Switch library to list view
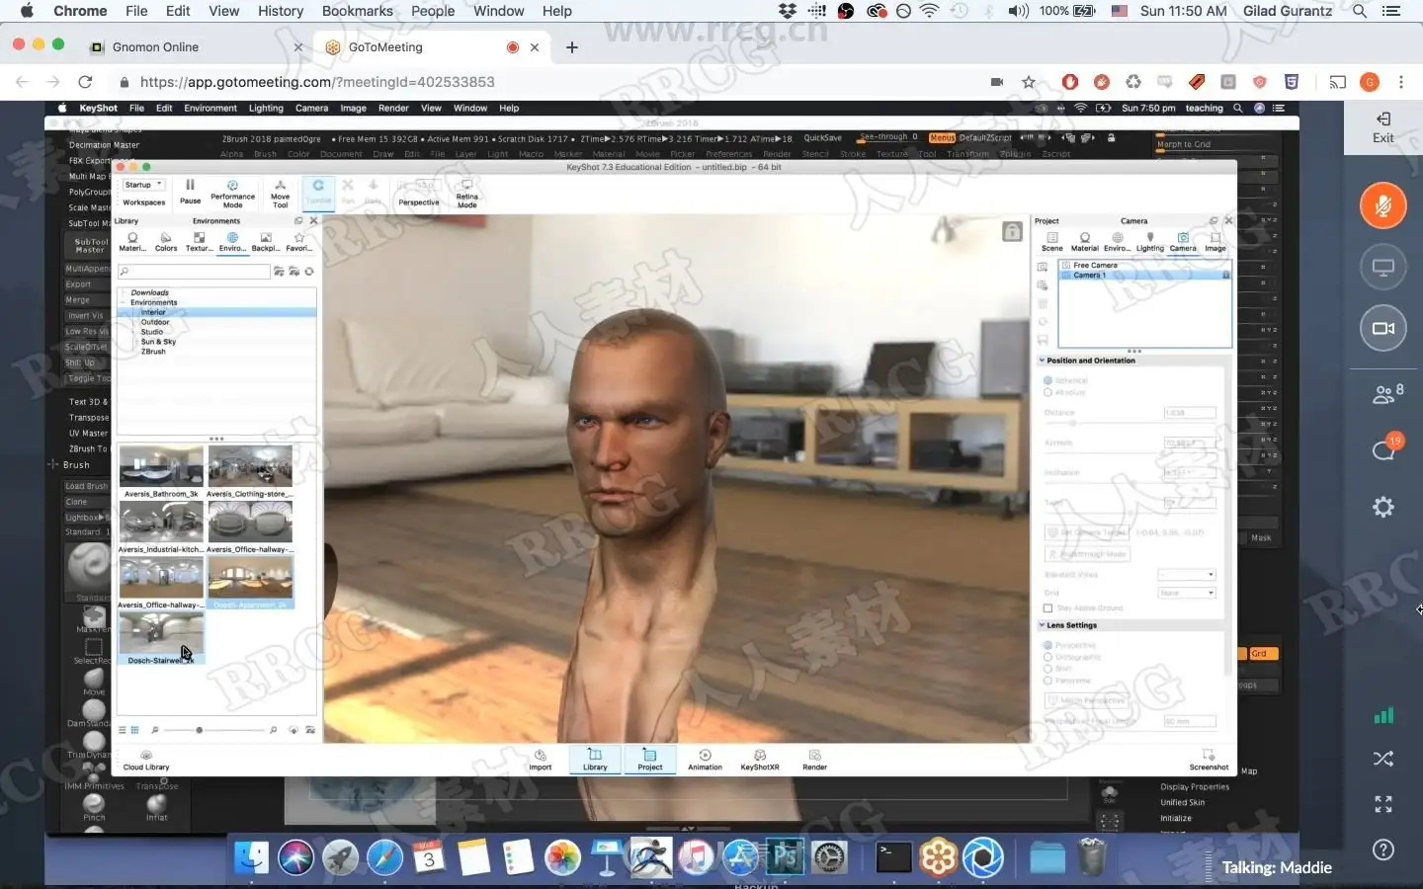The height and width of the screenshot is (889, 1423). 123,730
